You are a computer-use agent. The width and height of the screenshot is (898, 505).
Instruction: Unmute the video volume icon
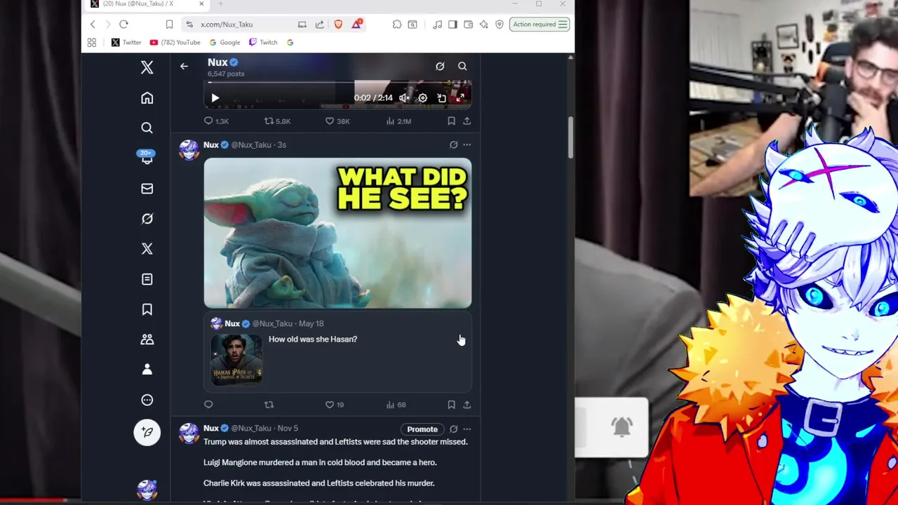404,98
